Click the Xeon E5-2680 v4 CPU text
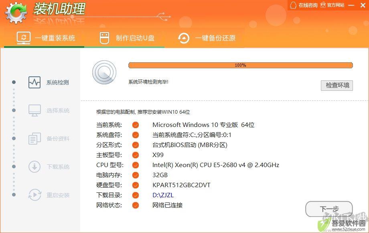Screen dimensions: 369x233 pyautogui.click(x=215, y=165)
